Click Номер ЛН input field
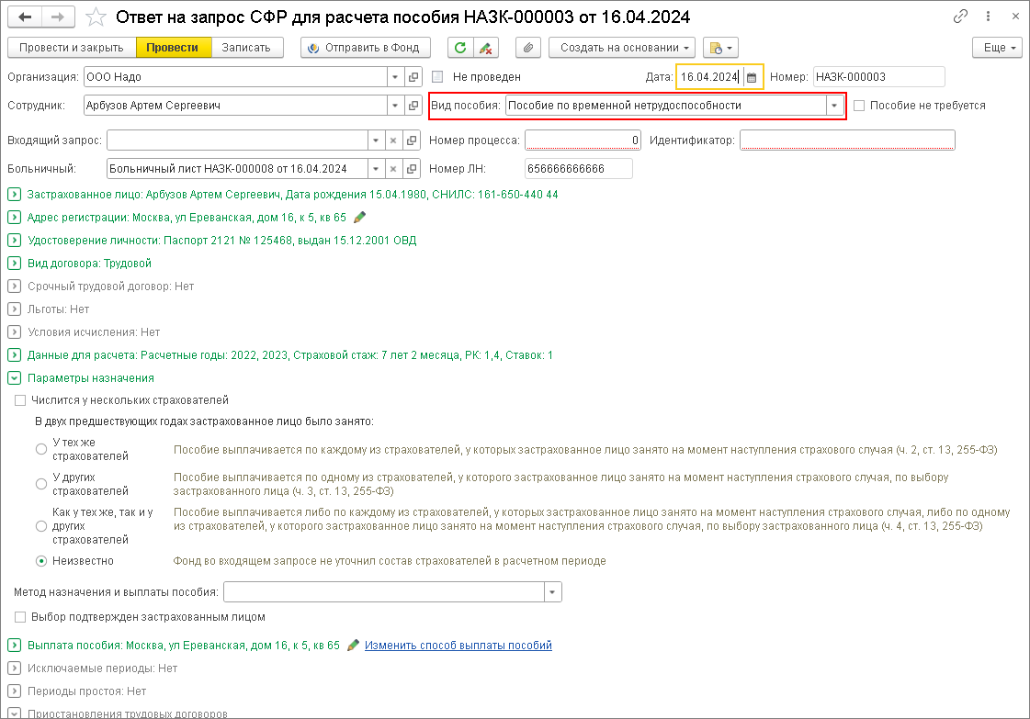Screen dimensions: 1030x719 point(579,169)
